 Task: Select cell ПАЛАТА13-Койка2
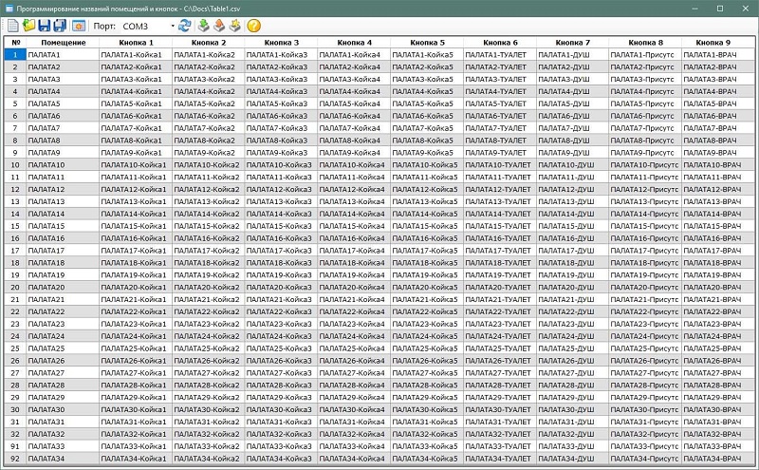coord(209,201)
